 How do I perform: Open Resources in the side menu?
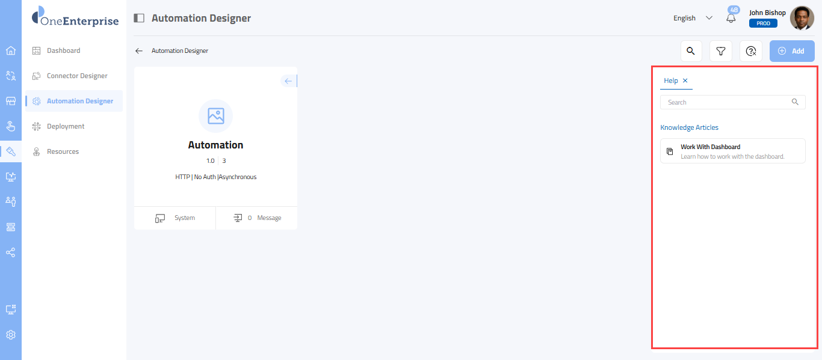click(63, 151)
